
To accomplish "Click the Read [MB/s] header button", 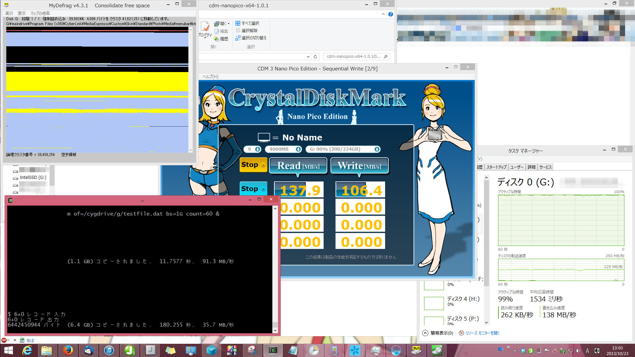I will [298, 166].
